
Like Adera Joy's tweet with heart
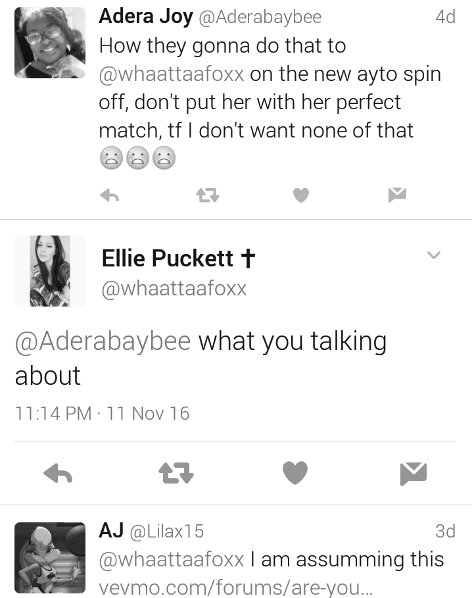pyautogui.click(x=301, y=195)
